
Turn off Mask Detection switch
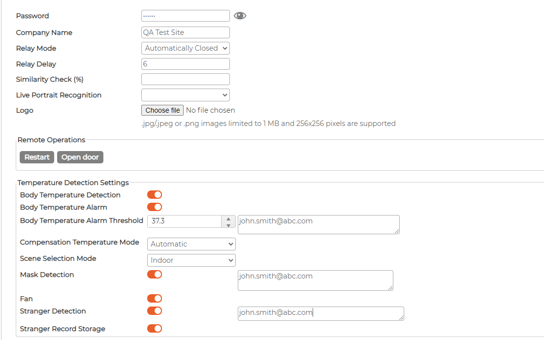[155, 275]
